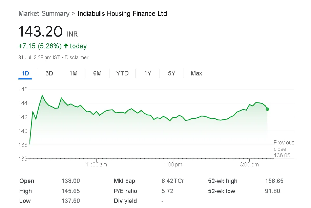Click the P/E ratio value 5.72

pos(167,191)
